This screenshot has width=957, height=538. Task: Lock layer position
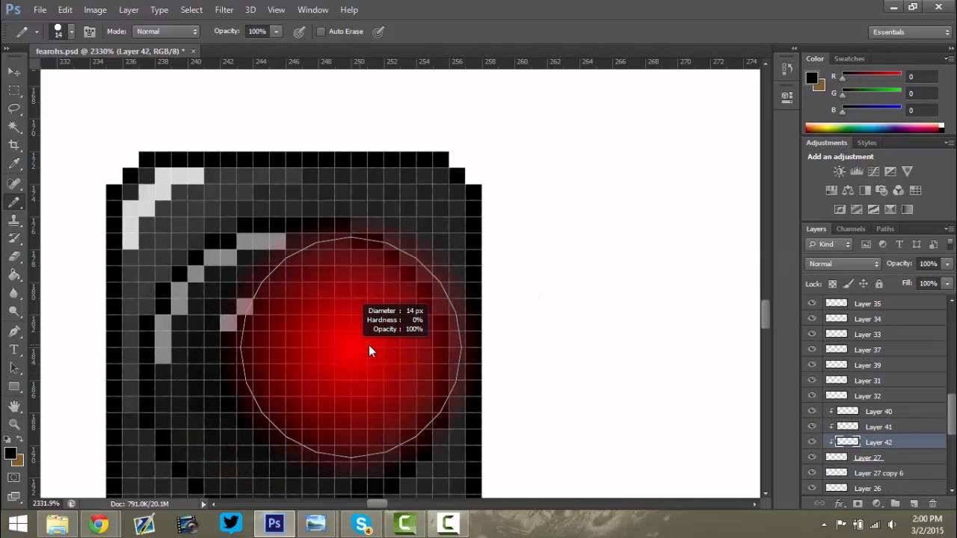point(864,284)
